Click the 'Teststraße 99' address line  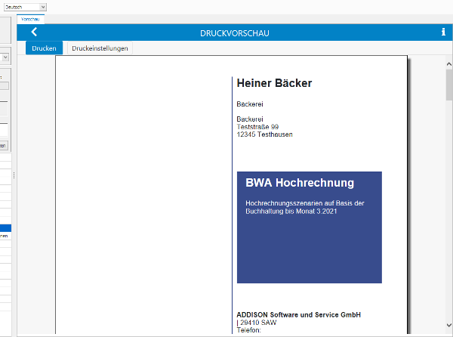(257, 127)
